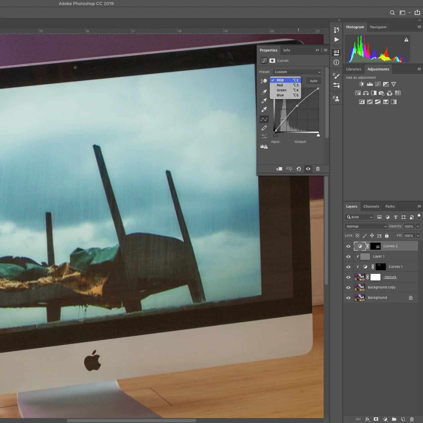Add a Selective Color adjustment
Viewport: 423px width, 423px height.
pyautogui.click(x=386, y=102)
